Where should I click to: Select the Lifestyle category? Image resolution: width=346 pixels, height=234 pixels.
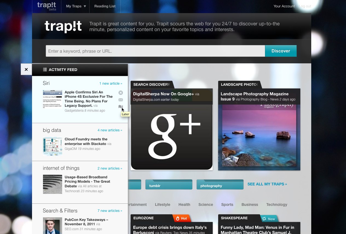(x=163, y=205)
